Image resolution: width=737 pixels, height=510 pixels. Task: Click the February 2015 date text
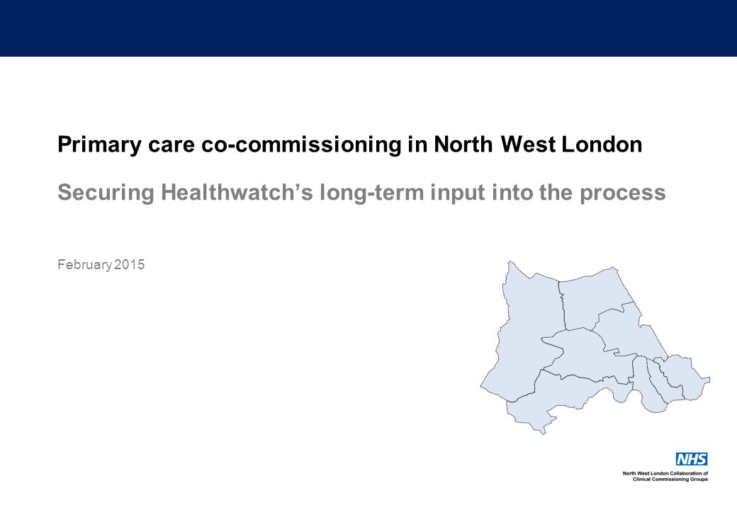101,265
